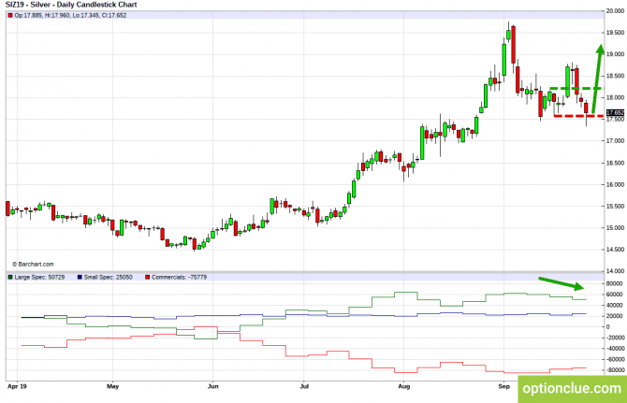Open the optionclue.com link badge
Viewport: 627px width, 403px height.
[x=572, y=389]
